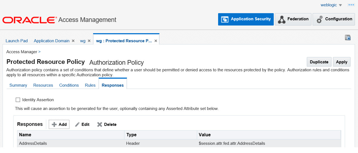The height and width of the screenshot is (153, 358).
Task: Close the Application Domain tab
Action: tap(73, 41)
